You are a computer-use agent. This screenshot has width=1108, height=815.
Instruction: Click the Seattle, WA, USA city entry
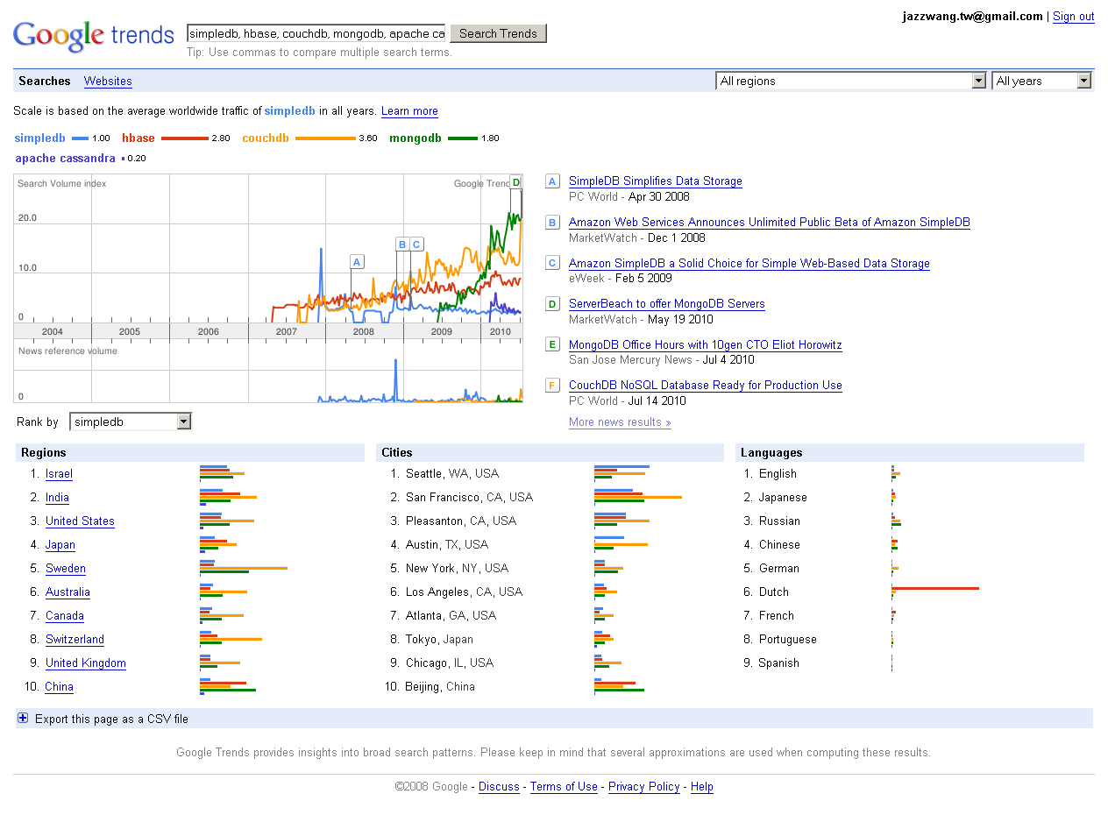(x=452, y=473)
